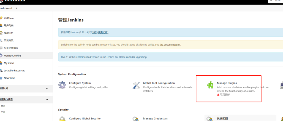The height and width of the screenshot is (125, 283).
Task: Click the 项目关系 magnifier icon
Action: (1, 41)
